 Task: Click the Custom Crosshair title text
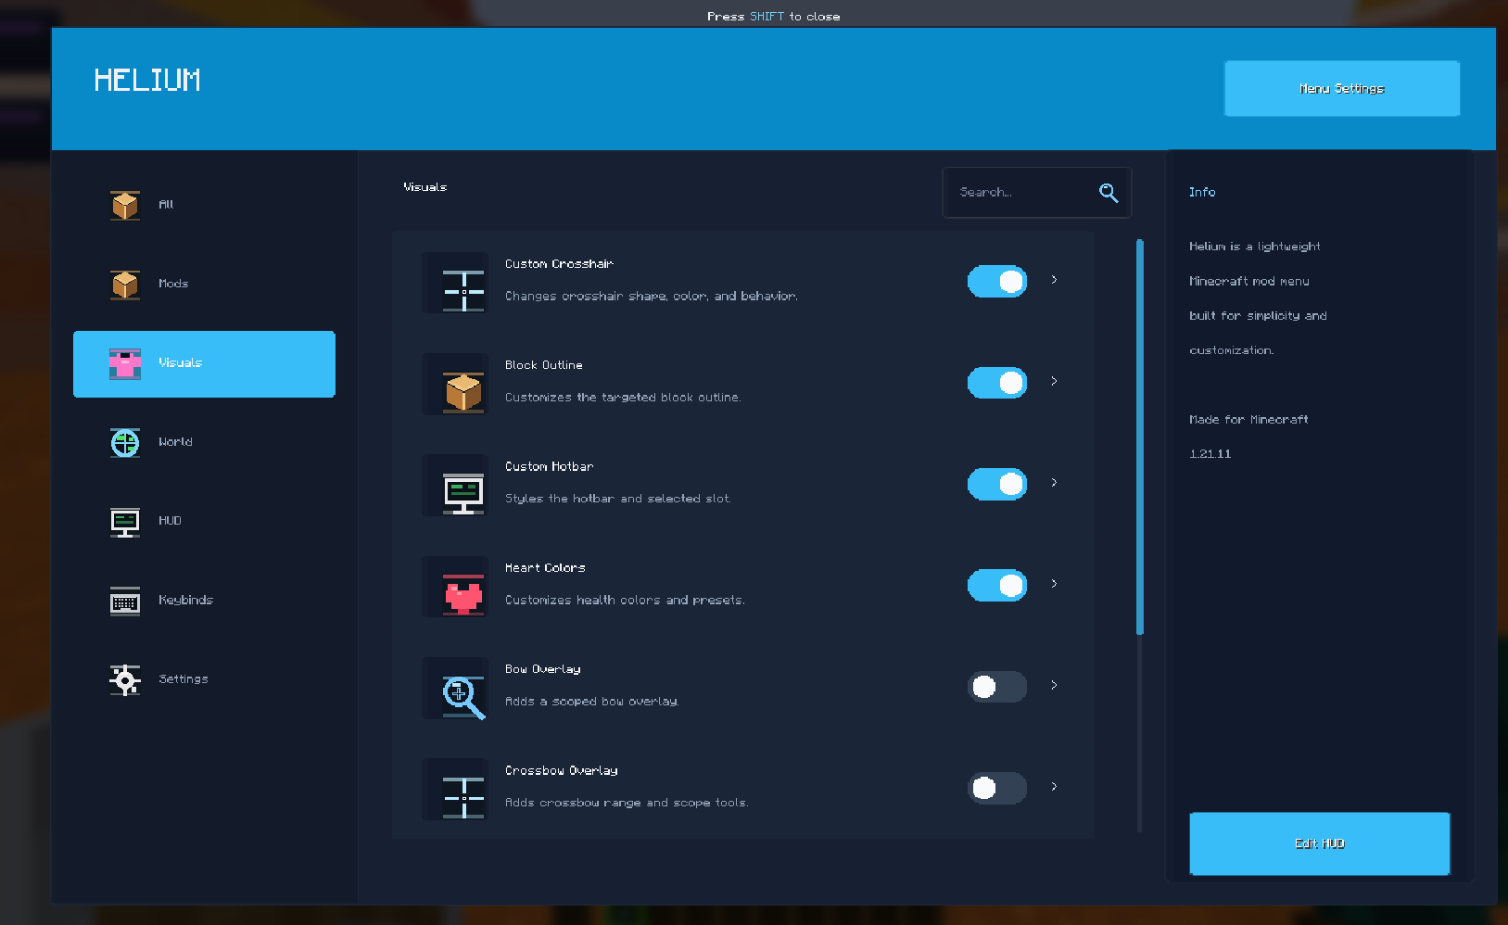[559, 264]
